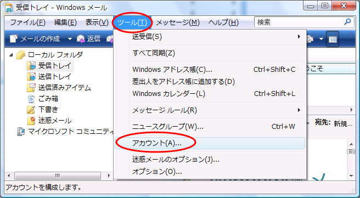360x198 pixels.
Task: Collapse the ローカル フォルダ tree node
Action: pos(11,55)
